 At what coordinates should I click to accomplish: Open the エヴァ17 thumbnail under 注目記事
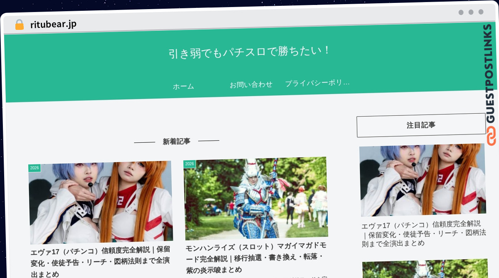pos(422,180)
